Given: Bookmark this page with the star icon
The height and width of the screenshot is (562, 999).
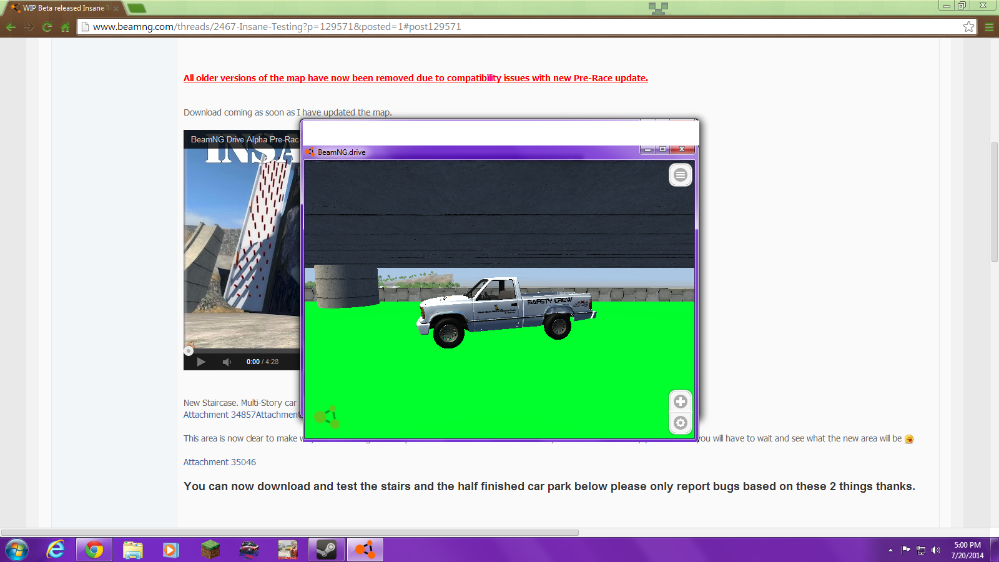Looking at the screenshot, I should click(x=968, y=27).
